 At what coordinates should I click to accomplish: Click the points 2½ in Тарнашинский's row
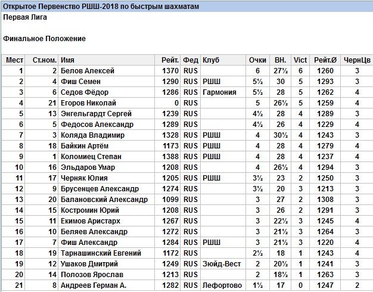(x=257, y=253)
